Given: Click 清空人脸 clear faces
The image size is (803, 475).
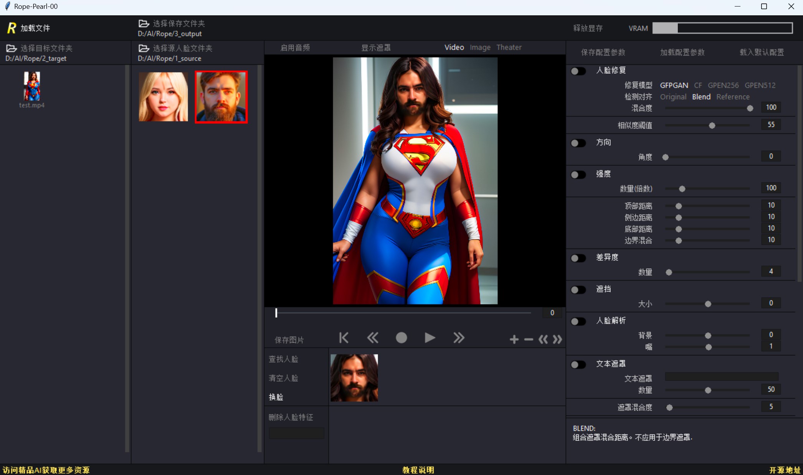Looking at the screenshot, I should tap(283, 378).
